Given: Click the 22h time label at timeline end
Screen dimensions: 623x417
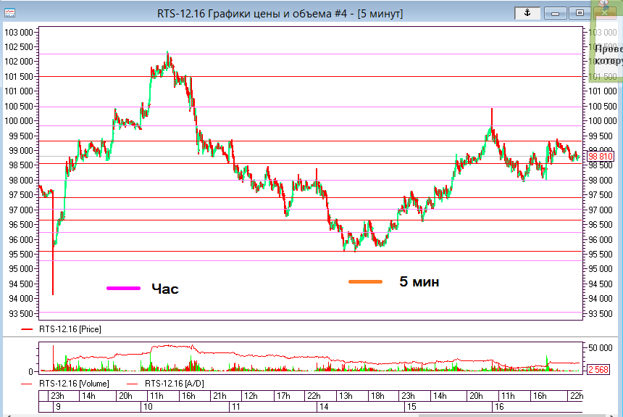Looking at the screenshot, I should [577, 396].
